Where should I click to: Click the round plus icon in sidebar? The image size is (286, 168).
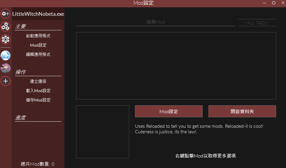pyautogui.click(x=6, y=81)
